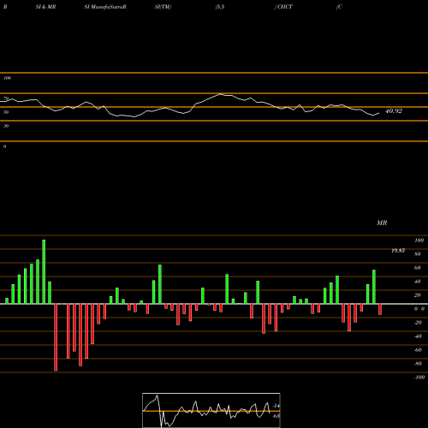The image size is (428, 428).
Task: Click the '(5,5' parameter text in header
Action: (220, 7)
